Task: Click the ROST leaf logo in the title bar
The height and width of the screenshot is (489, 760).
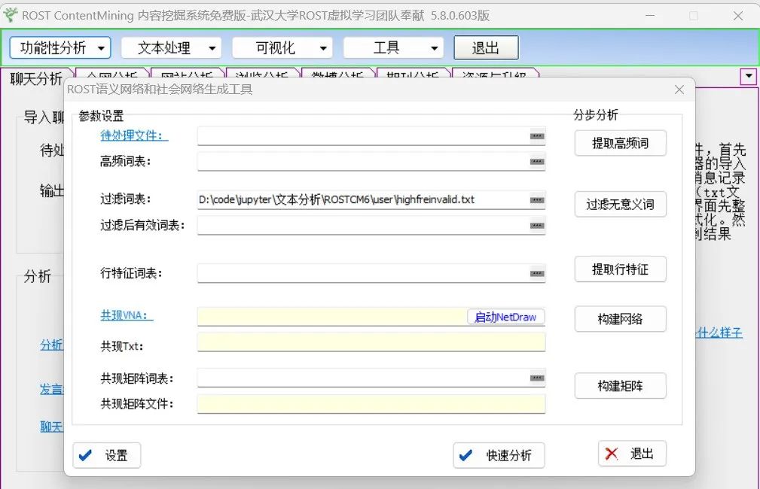Action: tap(11, 14)
